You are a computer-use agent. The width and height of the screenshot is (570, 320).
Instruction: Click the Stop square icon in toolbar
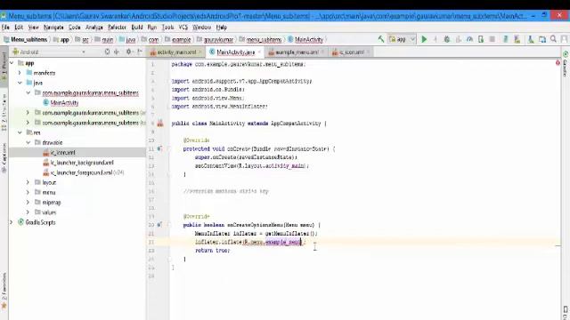coord(492,39)
